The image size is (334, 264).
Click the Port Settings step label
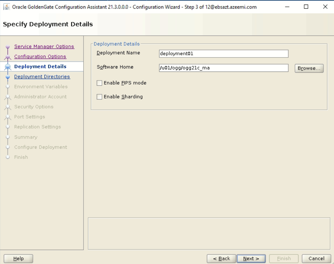[x=30, y=117]
